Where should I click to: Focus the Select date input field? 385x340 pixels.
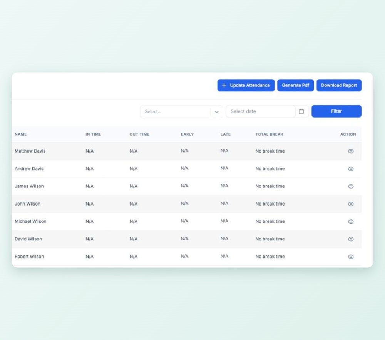coord(261,111)
